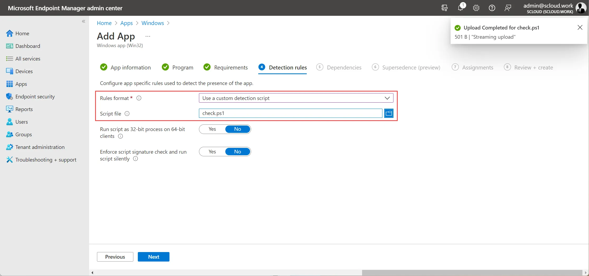Screen dimensions: 589x276
Task: Click the horizontal scrollbar thumb
Action: coord(472,273)
